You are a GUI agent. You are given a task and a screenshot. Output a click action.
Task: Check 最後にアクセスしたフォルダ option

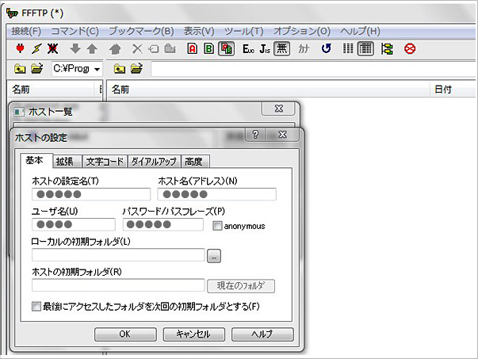point(36,306)
